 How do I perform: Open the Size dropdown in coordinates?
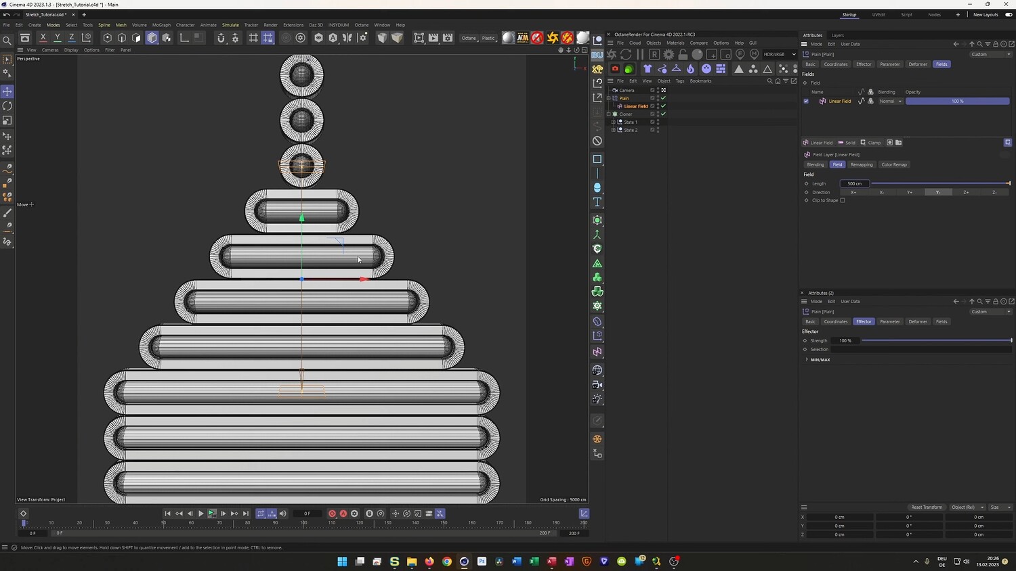[x=1000, y=507]
